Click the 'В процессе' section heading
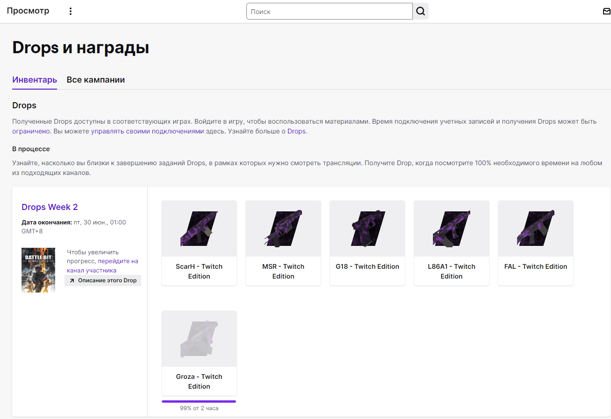Image resolution: width=611 pixels, height=419 pixels. [x=31, y=149]
